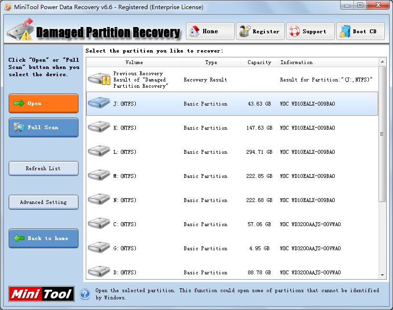Image resolution: width=393 pixels, height=310 pixels.
Task: Open the Home page button
Action: (x=210, y=31)
